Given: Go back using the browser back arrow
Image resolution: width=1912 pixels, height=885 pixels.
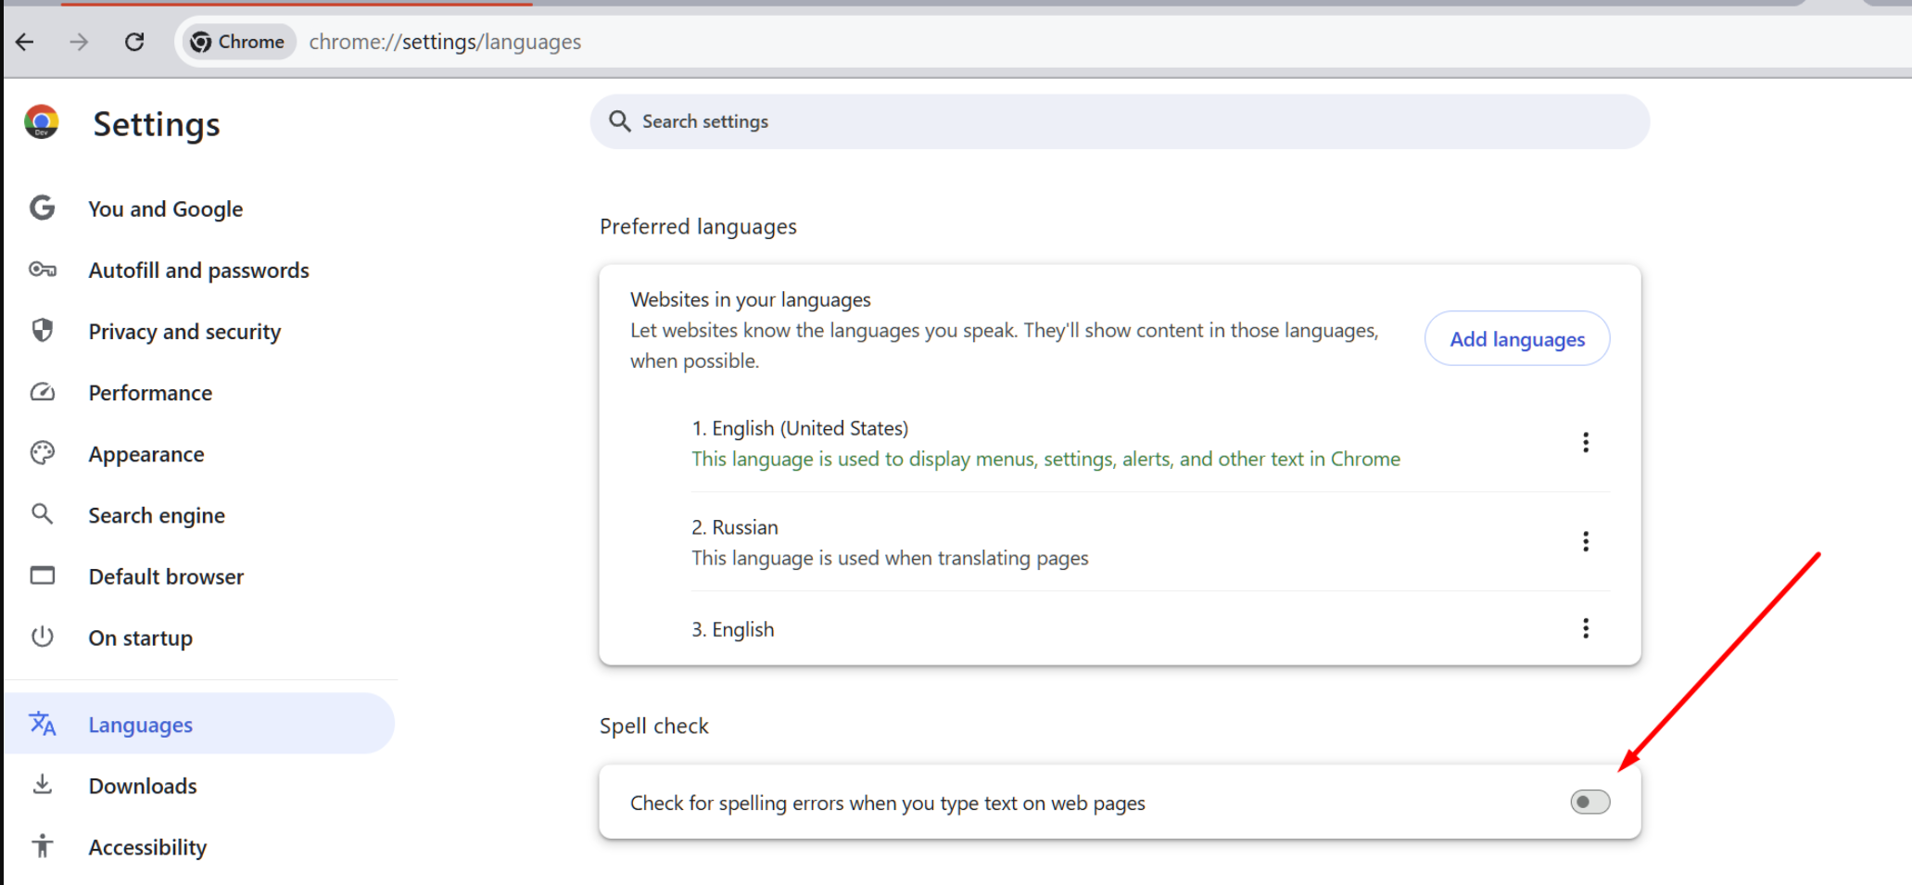Looking at the screenshot, I should coord(25,42).
